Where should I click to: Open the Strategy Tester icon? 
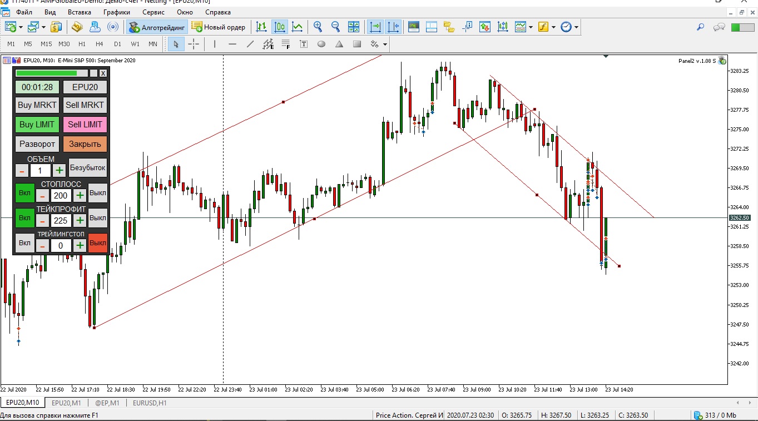tap(503, 26)
